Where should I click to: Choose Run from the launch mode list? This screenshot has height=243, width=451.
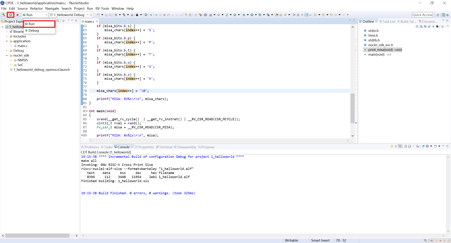(x=39, y=24)
